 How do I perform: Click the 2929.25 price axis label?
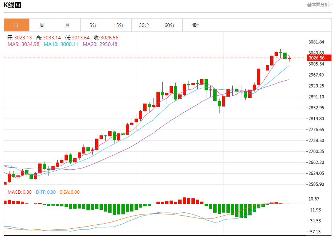pyautogui.click(x=316, y=86)
